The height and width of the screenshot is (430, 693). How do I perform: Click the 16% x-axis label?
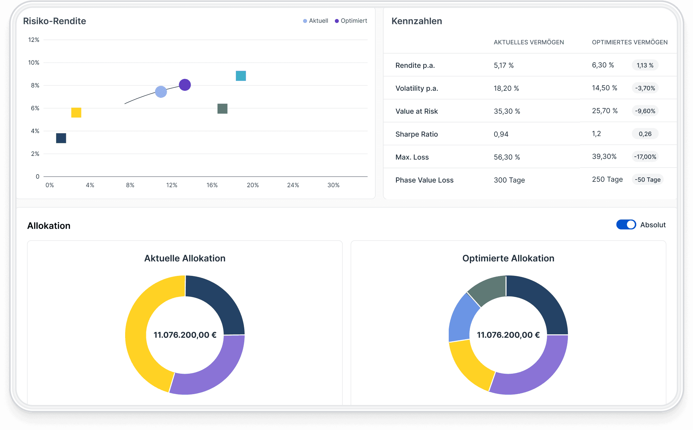point(212,185)
